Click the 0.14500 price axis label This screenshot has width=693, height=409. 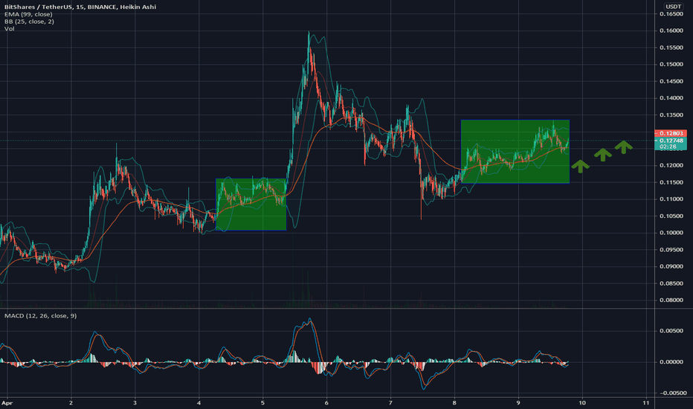[671, 81]
